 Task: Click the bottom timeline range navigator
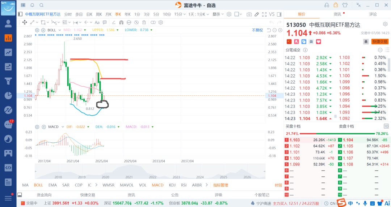point(150,172)
